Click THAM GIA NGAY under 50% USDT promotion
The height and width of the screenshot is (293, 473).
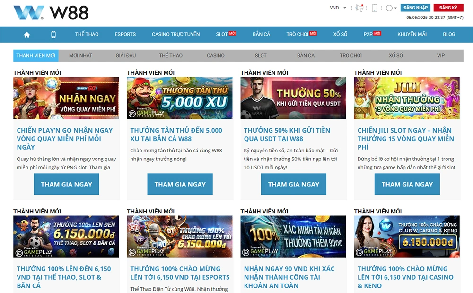(294, 184)
